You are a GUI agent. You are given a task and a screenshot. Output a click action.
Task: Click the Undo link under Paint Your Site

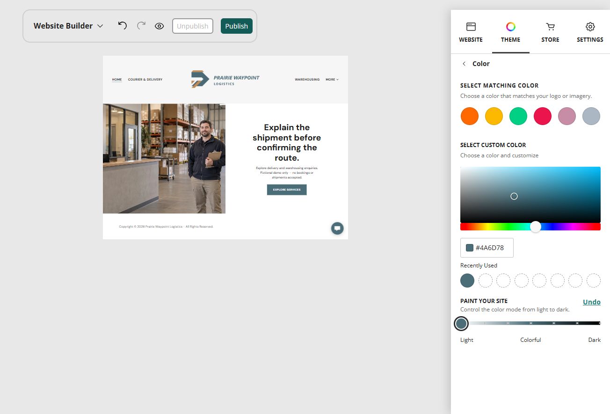point(592,302)
